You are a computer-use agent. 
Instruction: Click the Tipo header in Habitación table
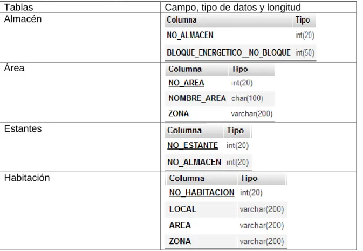point(249,178)
